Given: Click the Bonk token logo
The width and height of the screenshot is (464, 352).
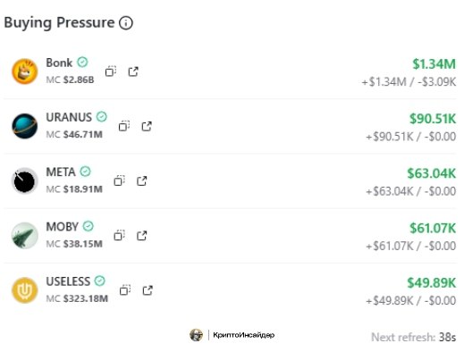Looking at the screenshot, I should tap(25, 71).
